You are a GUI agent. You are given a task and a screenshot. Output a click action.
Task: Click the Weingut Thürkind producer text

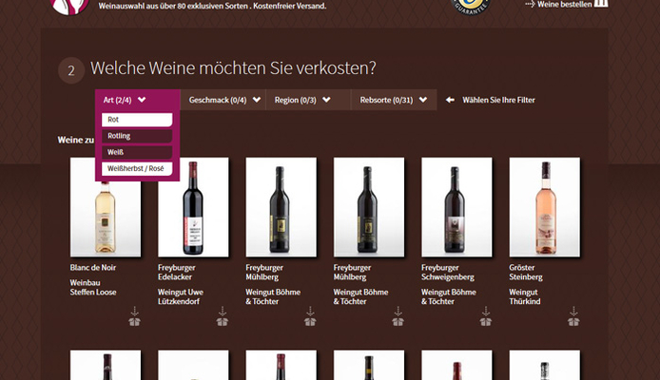pos(524,296)
